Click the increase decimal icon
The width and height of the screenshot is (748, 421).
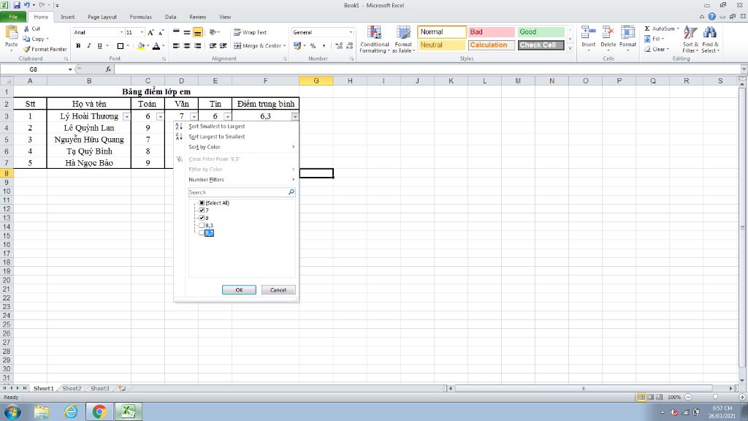(x=339, y=46)
